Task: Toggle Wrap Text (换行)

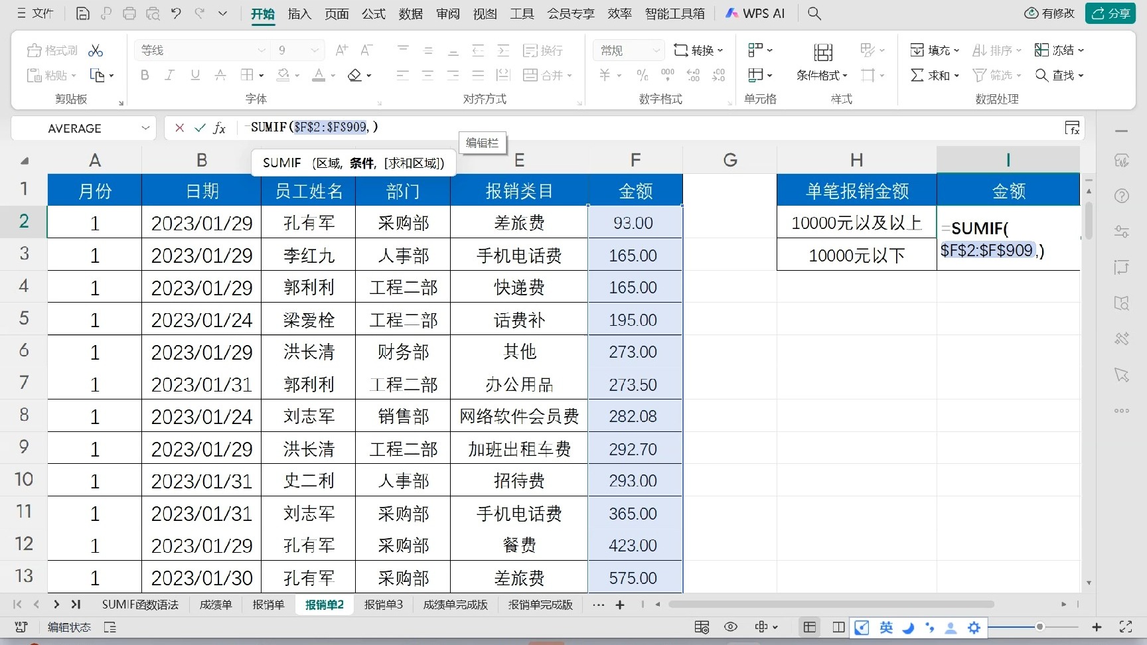Action: (543, 50)
